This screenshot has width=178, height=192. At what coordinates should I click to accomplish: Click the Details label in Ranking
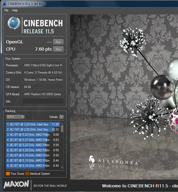coord(53,117)
